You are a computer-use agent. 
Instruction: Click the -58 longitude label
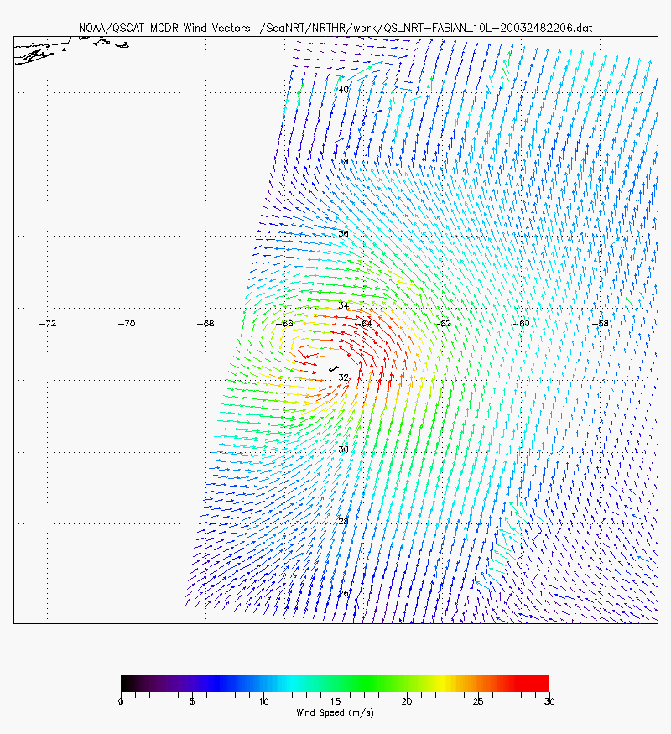pos(600,323)
